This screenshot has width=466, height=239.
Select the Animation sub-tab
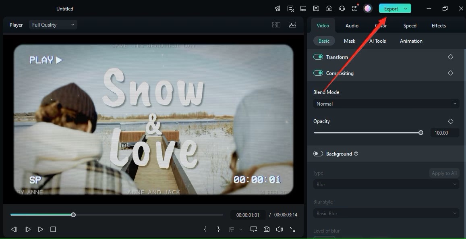pos(411,41)
